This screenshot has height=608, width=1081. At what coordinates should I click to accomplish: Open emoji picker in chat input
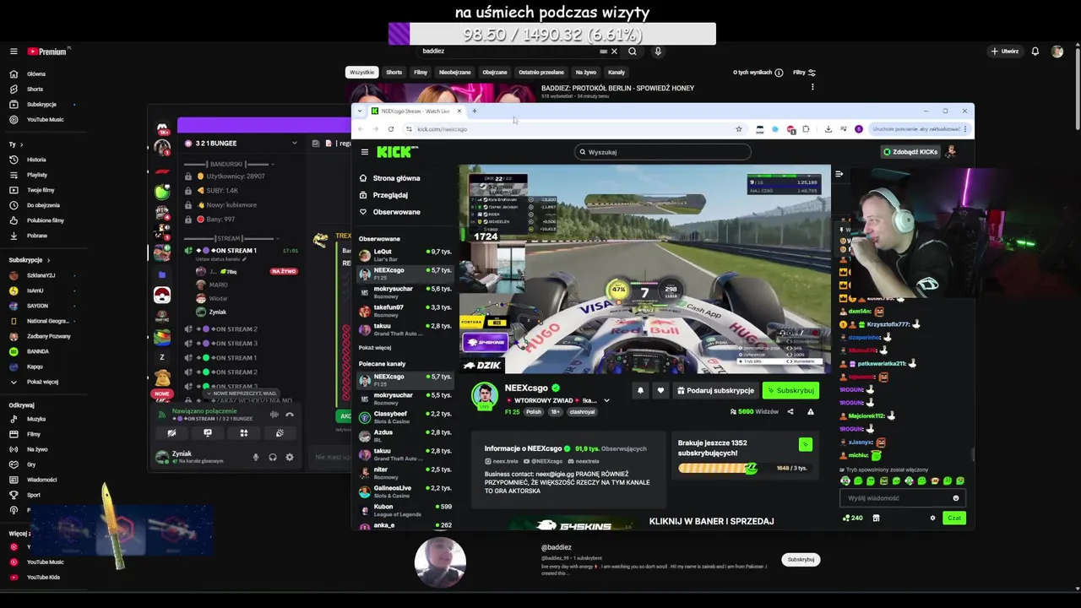(x=956, y=498)
